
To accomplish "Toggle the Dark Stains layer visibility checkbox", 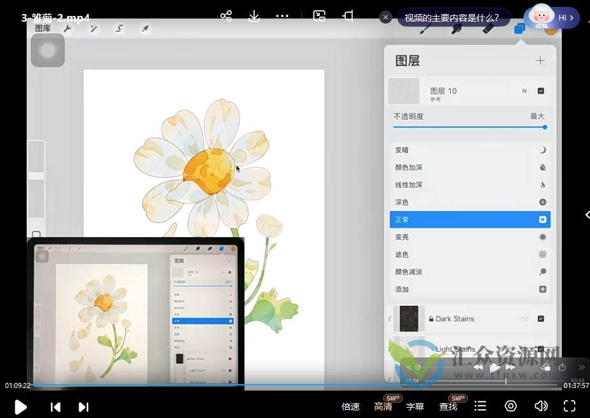I will point(541,319).
